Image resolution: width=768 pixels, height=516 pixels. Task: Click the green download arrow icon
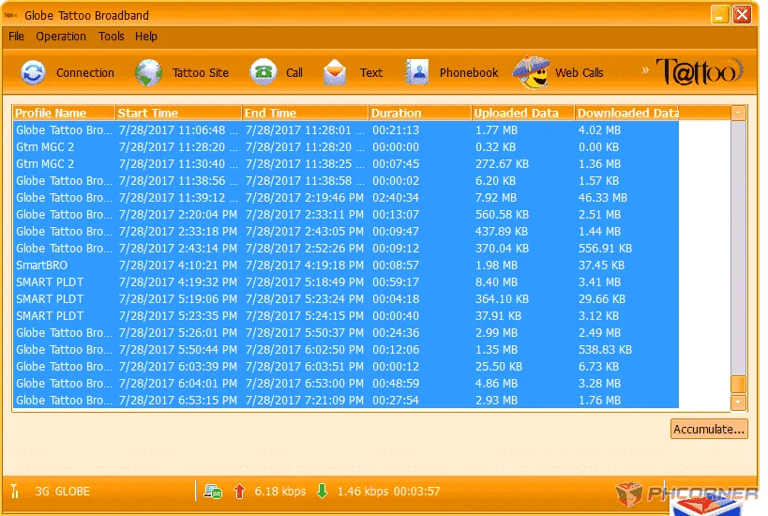pos(323,491)
